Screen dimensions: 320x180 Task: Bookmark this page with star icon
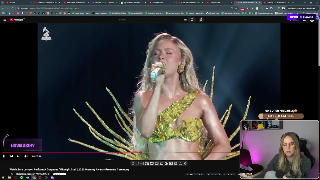click(236, 8)
